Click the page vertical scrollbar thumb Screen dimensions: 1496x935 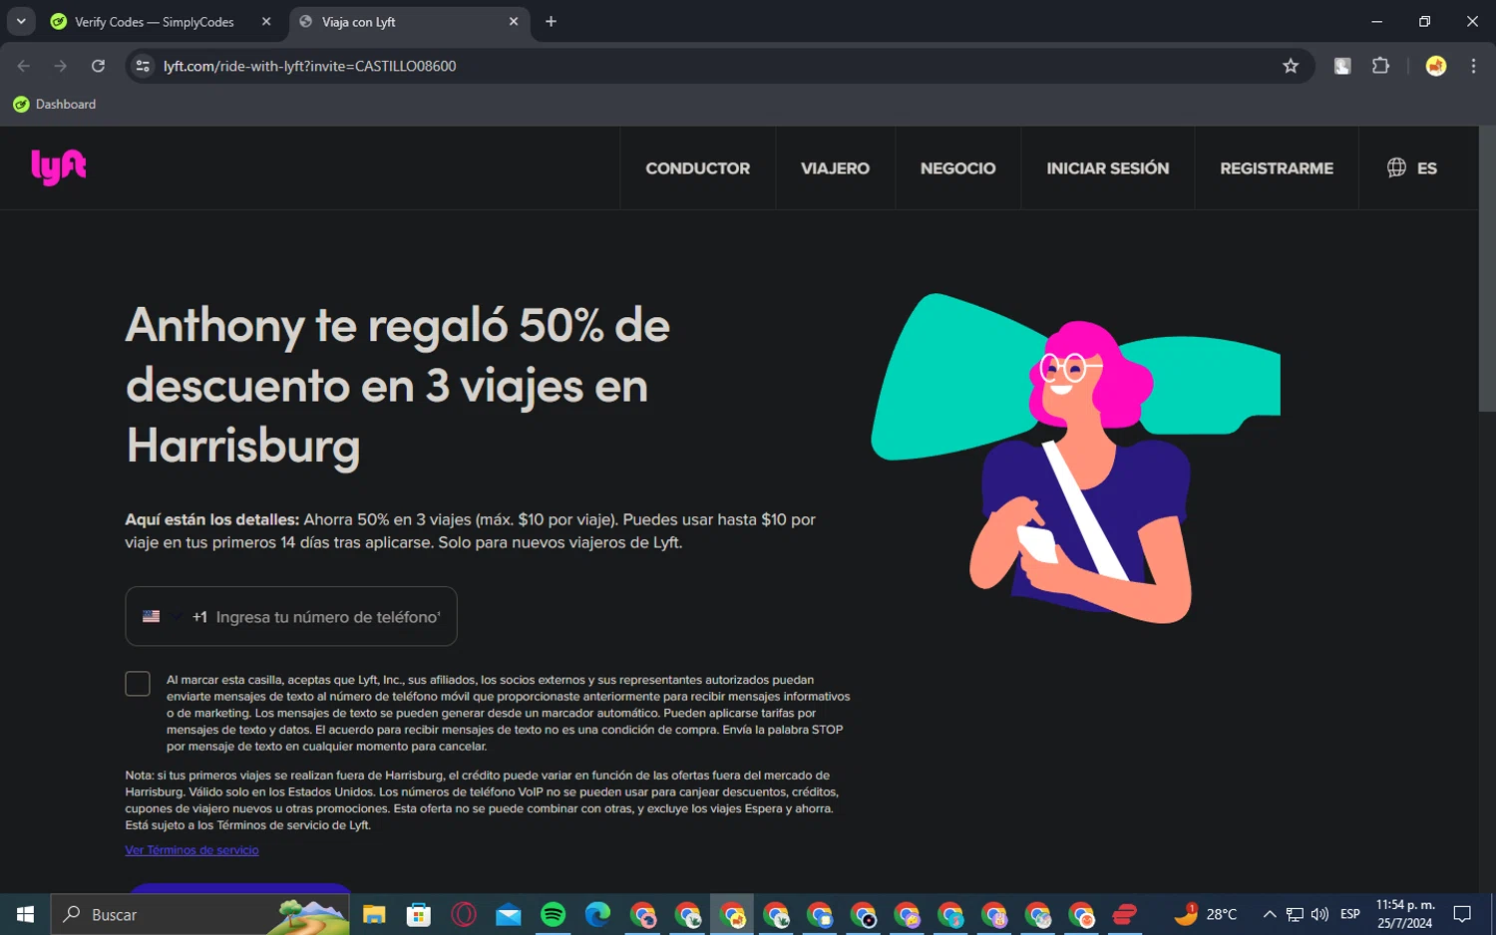[1487, 269]
